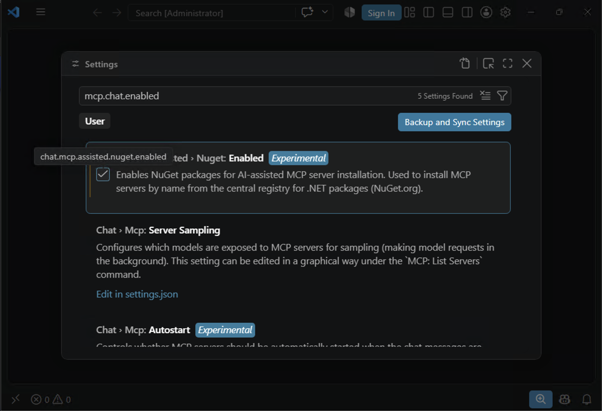
Task: Select the User settings tab
Action: (x=95, y=121)
